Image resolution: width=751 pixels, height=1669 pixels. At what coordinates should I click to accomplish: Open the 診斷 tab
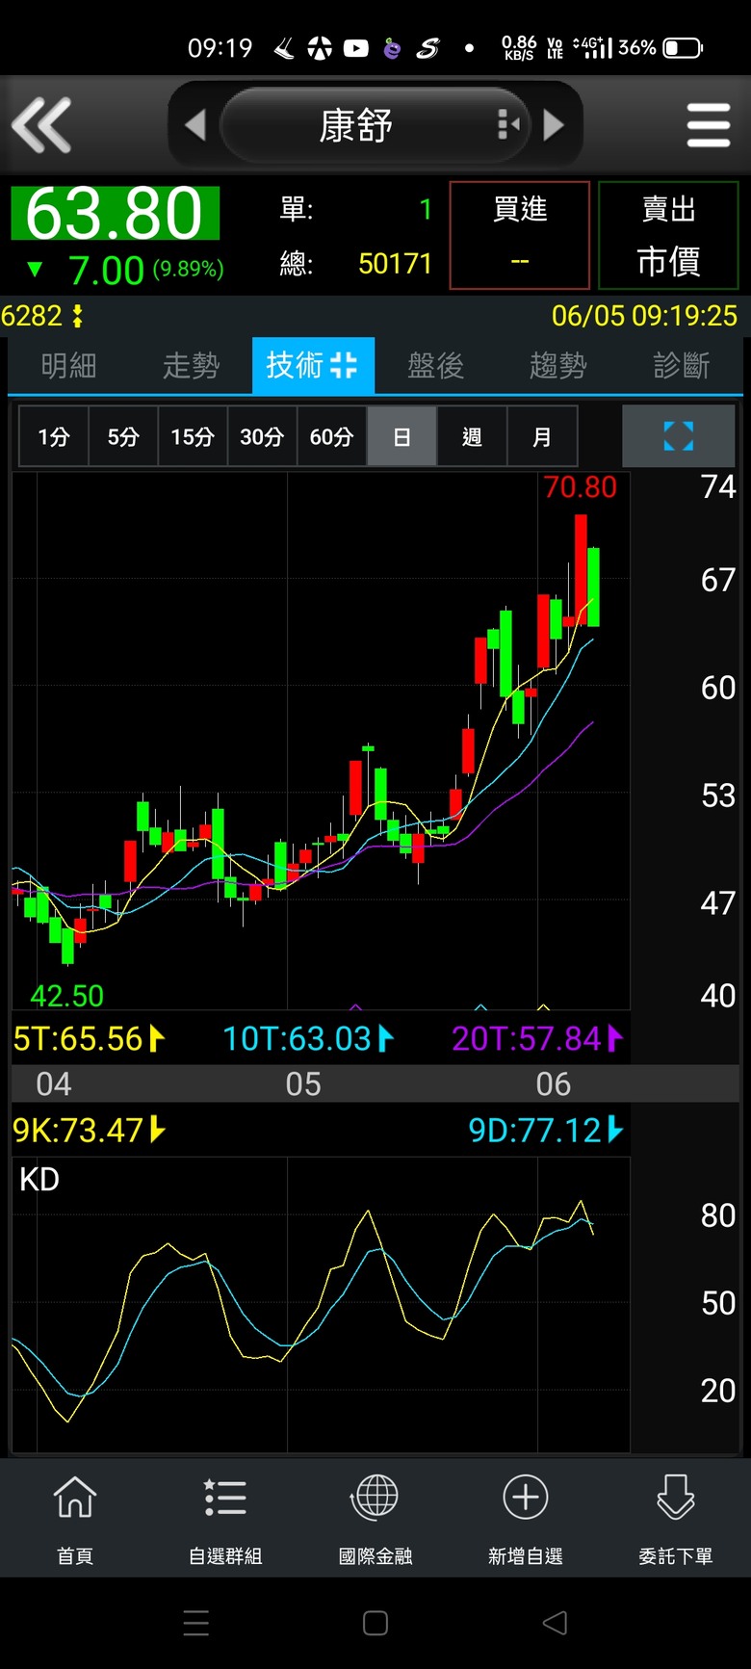click(x=681, y=366)
